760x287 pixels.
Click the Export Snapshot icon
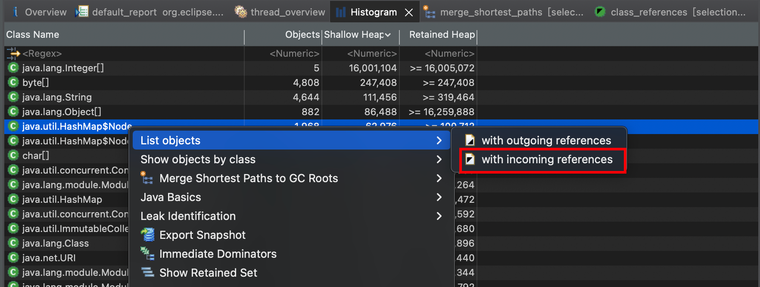click(148, 235)
